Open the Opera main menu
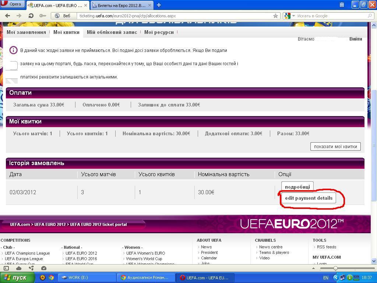 coord(13,4)
